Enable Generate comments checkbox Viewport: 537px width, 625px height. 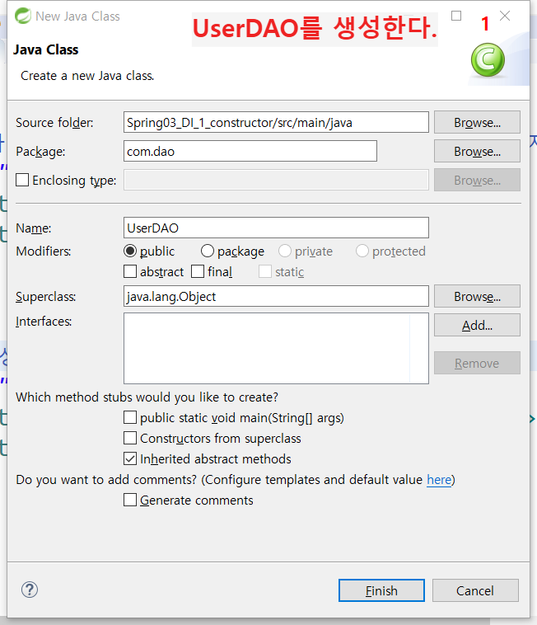coord(130,500)
